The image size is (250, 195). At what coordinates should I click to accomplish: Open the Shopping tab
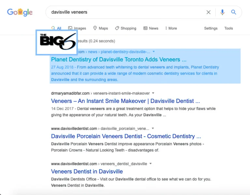[126, 28]
